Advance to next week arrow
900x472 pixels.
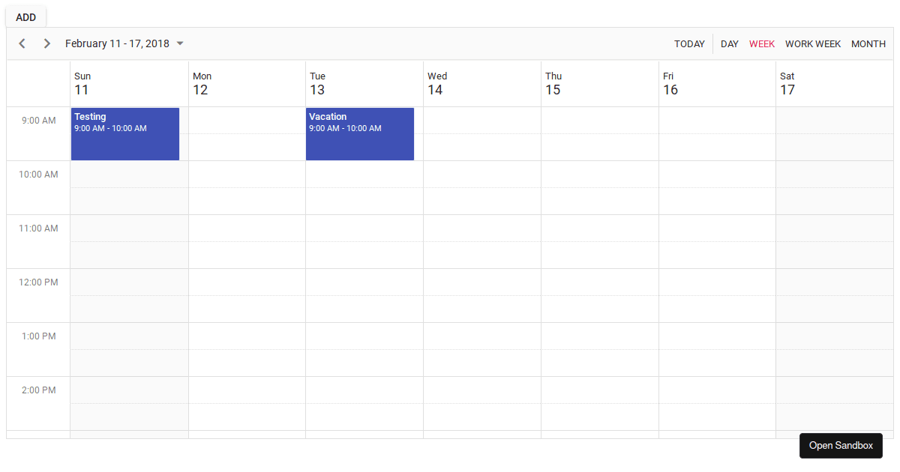pos(47,43)
